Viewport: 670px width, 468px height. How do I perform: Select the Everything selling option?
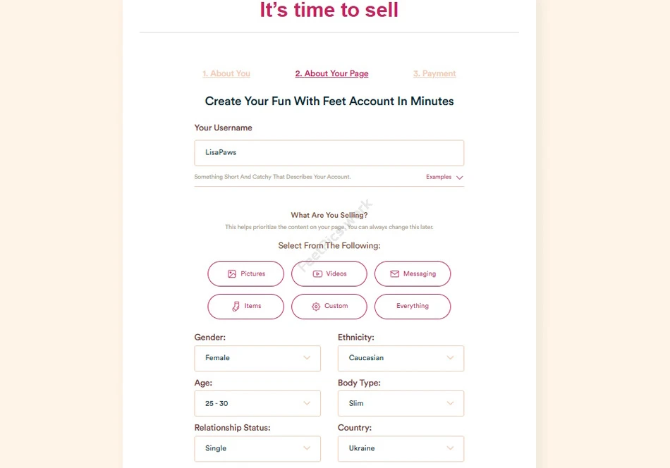[413, 307]
